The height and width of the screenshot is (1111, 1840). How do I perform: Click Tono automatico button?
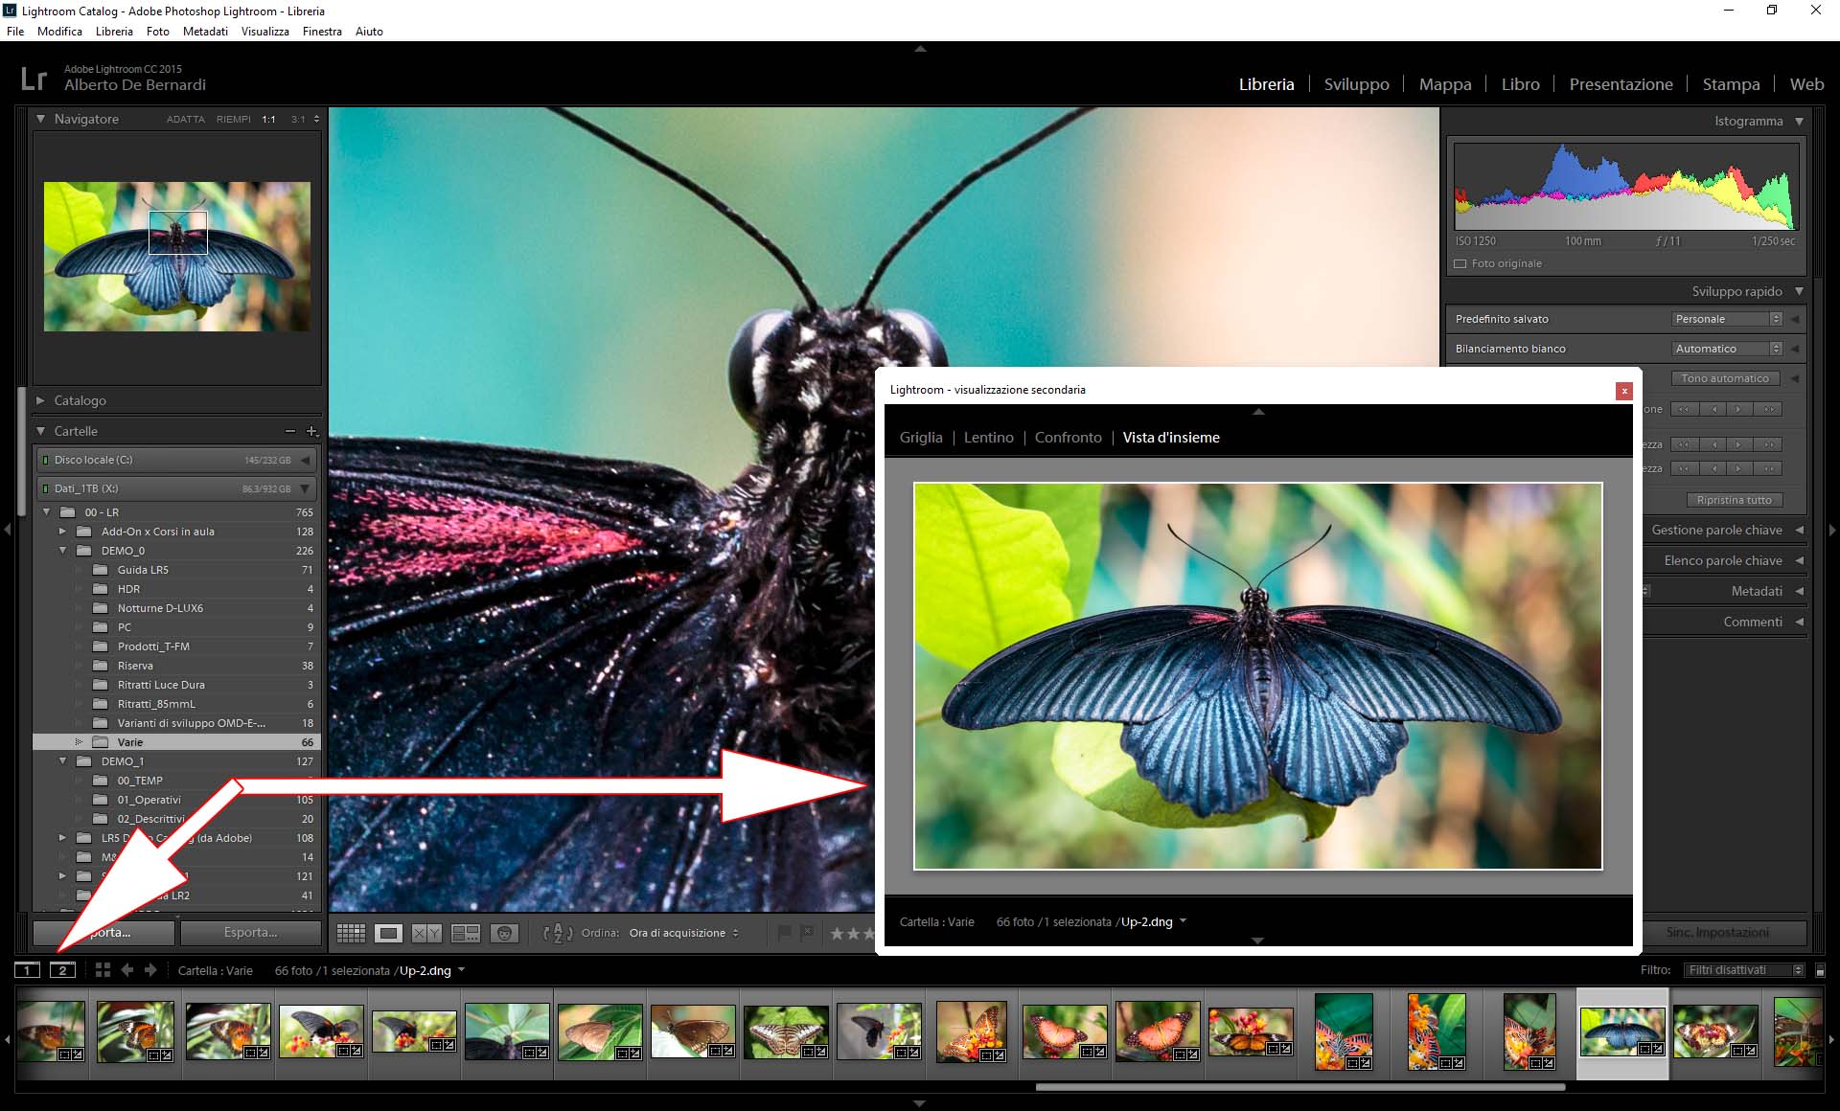click(1725, 378)
